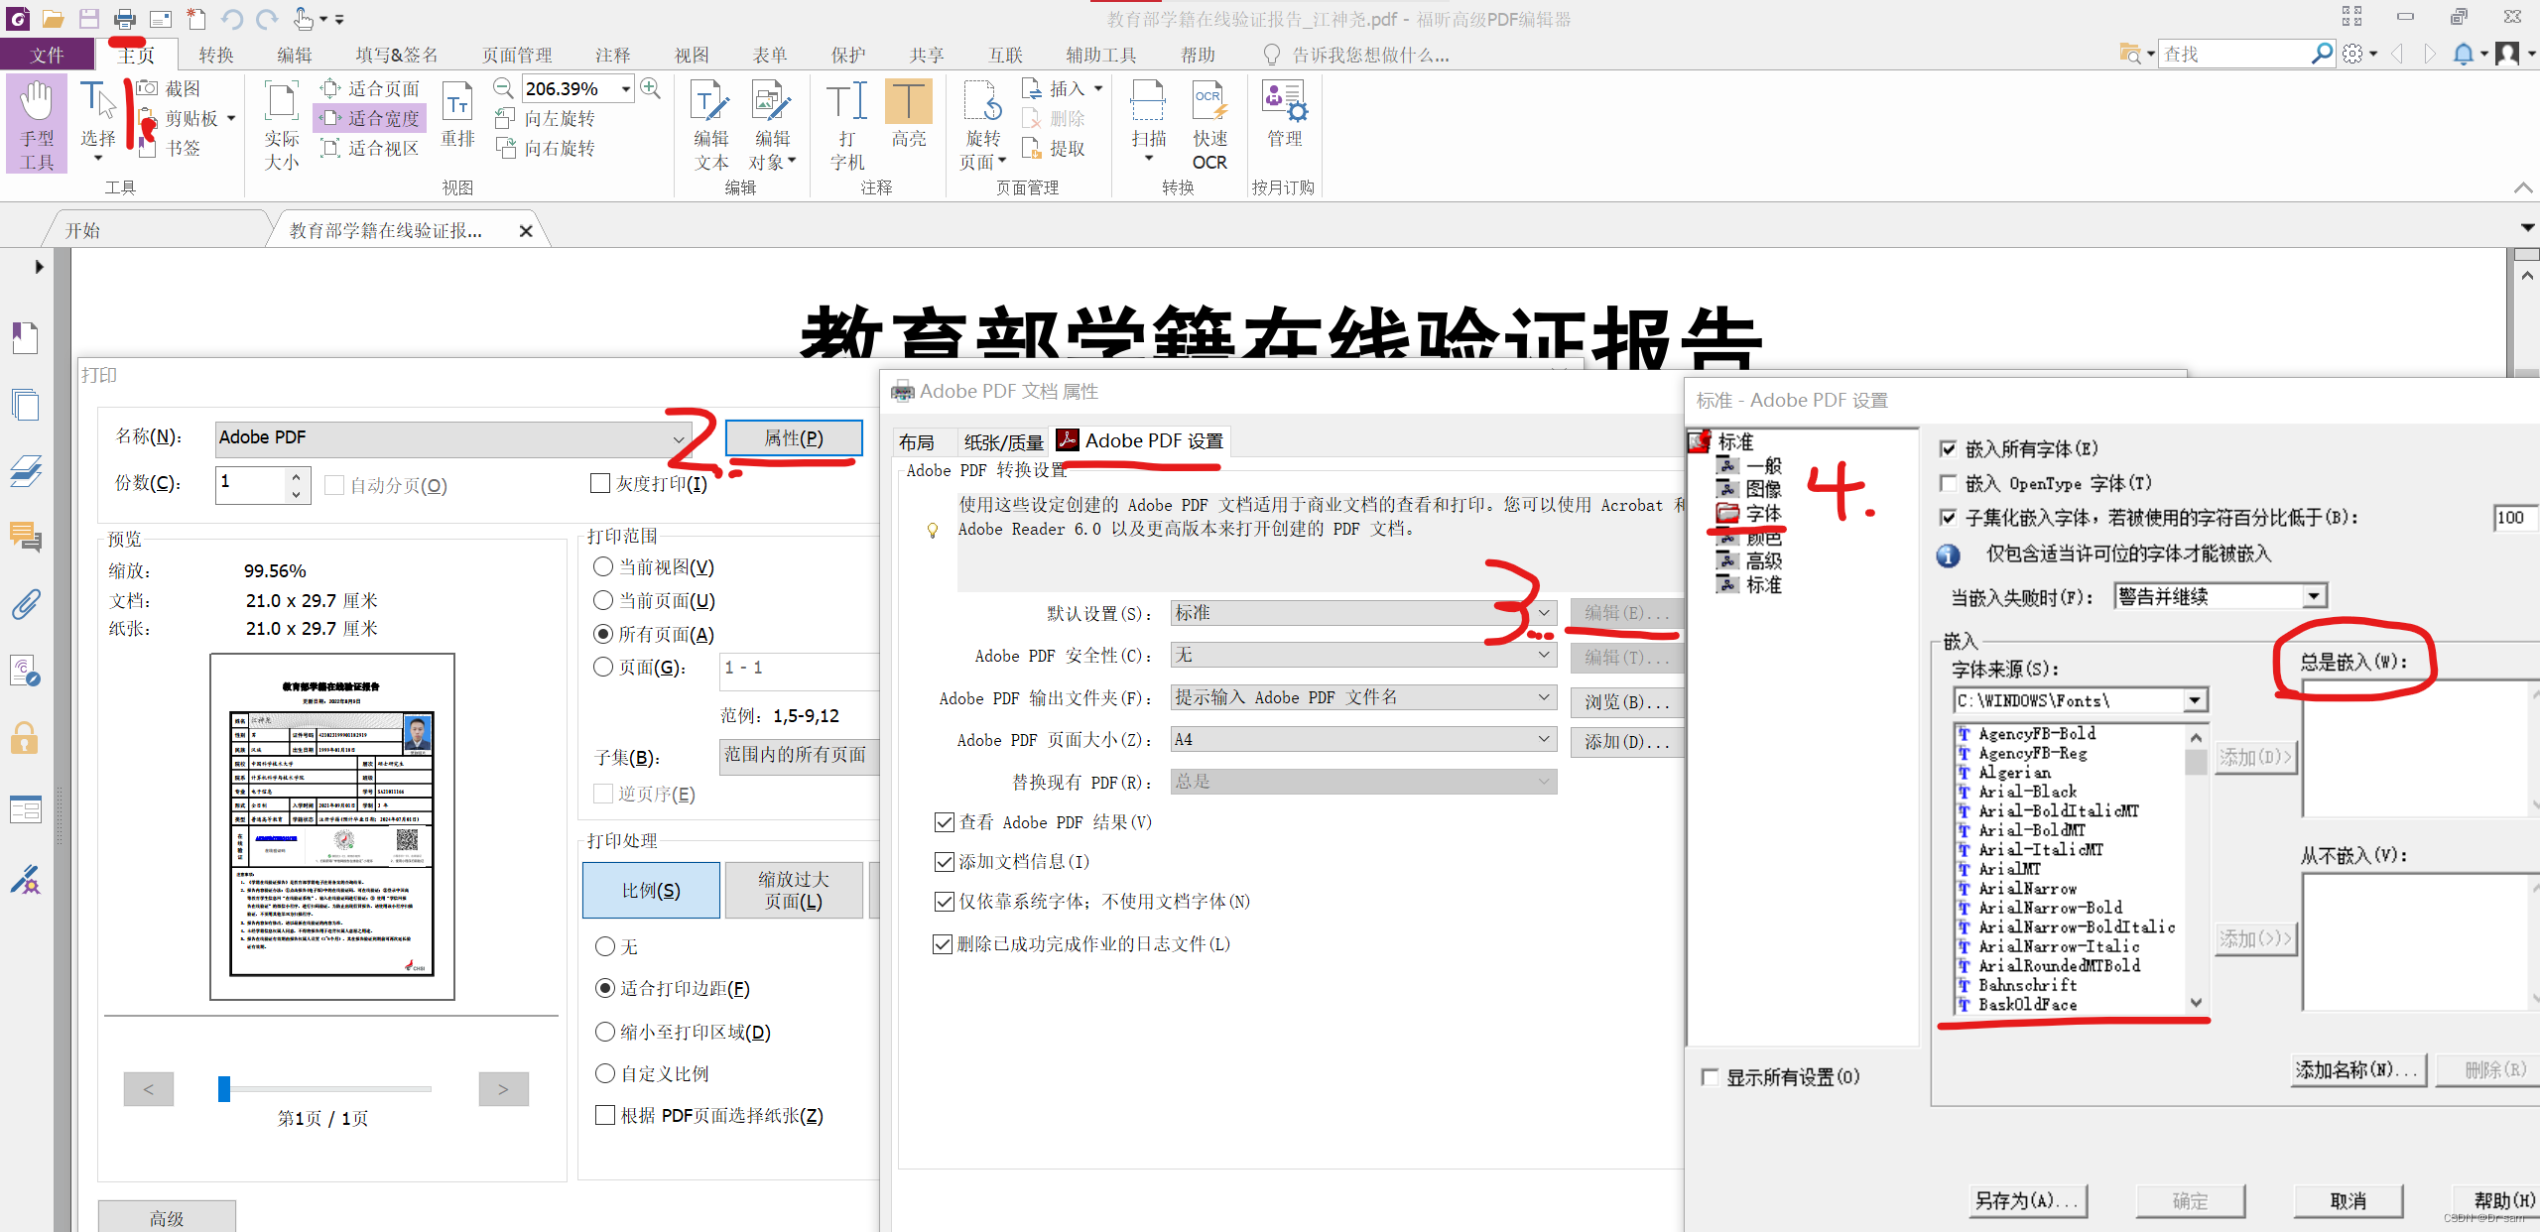Enable Embed OpenType fonts (嵌入 OpenType 字体)

[1949, 483]
